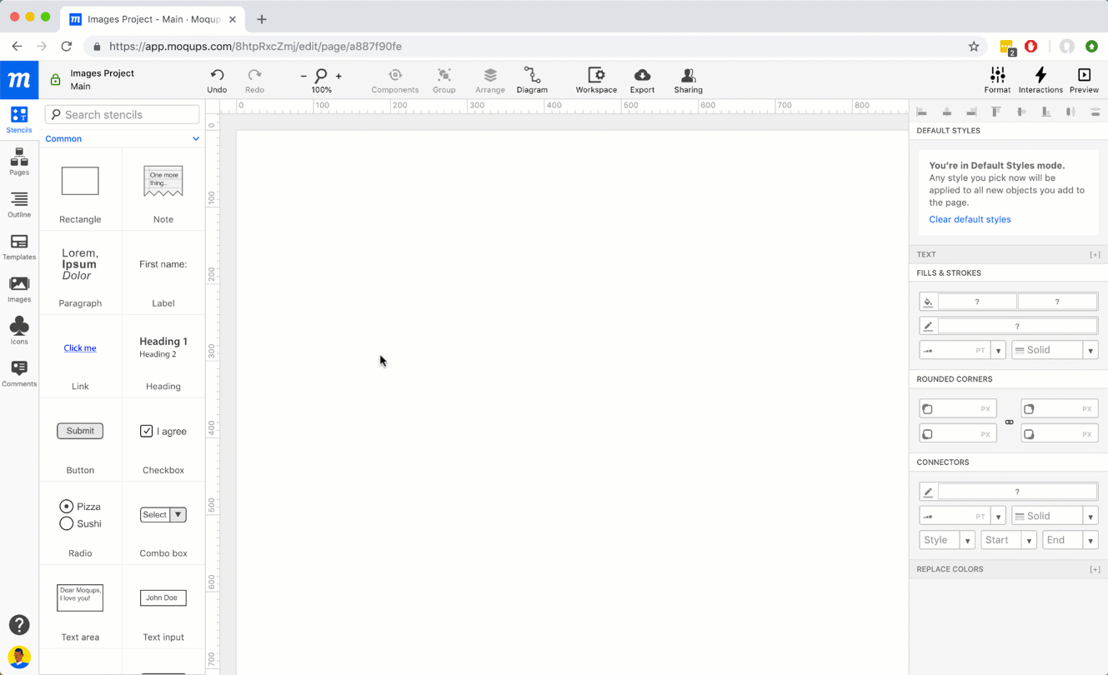Switch to the Interactions panel
The image size is (1108, 675).
click(x=1040, y=79)
